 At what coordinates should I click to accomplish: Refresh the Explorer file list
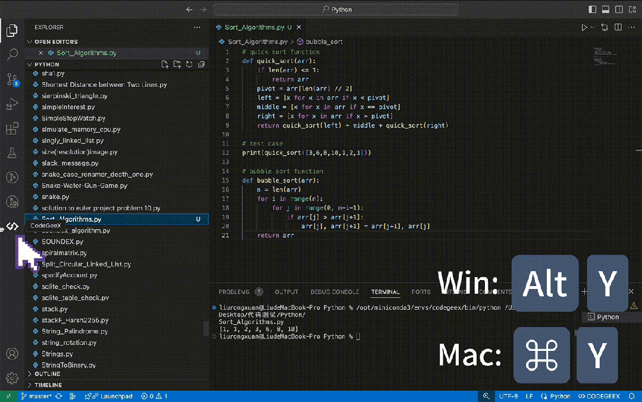tap(189, 64)
